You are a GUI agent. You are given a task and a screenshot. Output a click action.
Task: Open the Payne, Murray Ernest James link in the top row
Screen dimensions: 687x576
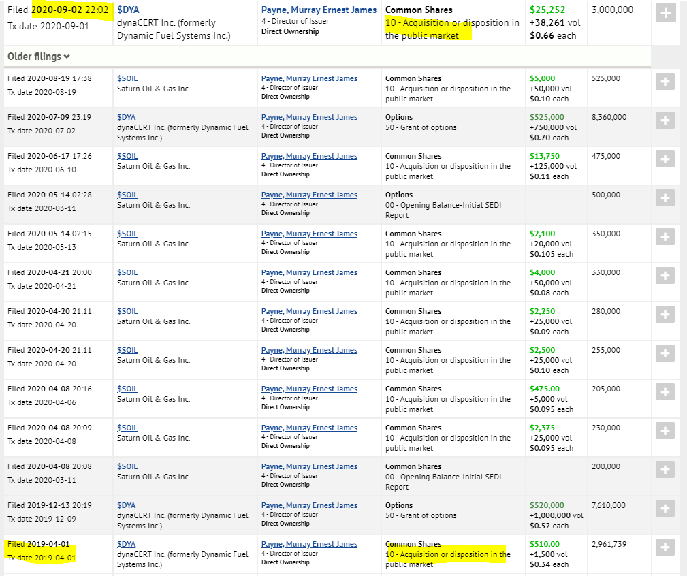(x=319, y=10)
